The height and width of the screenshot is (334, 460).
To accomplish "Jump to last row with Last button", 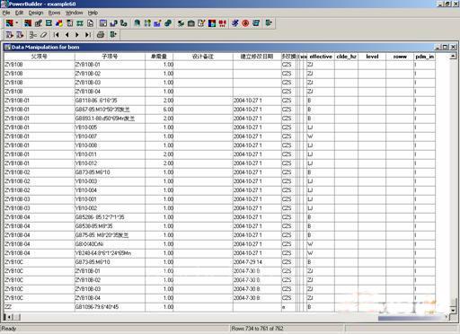I will tap(87, 35).
